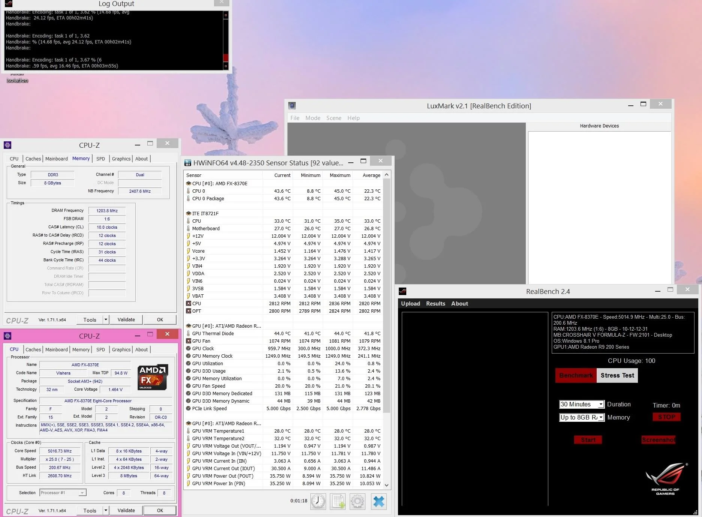Click the LuxMark window title icon

292,106
